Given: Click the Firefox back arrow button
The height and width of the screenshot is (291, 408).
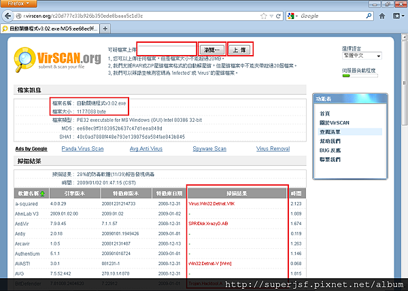Looking at the screenshot, I should pos(7,16).
